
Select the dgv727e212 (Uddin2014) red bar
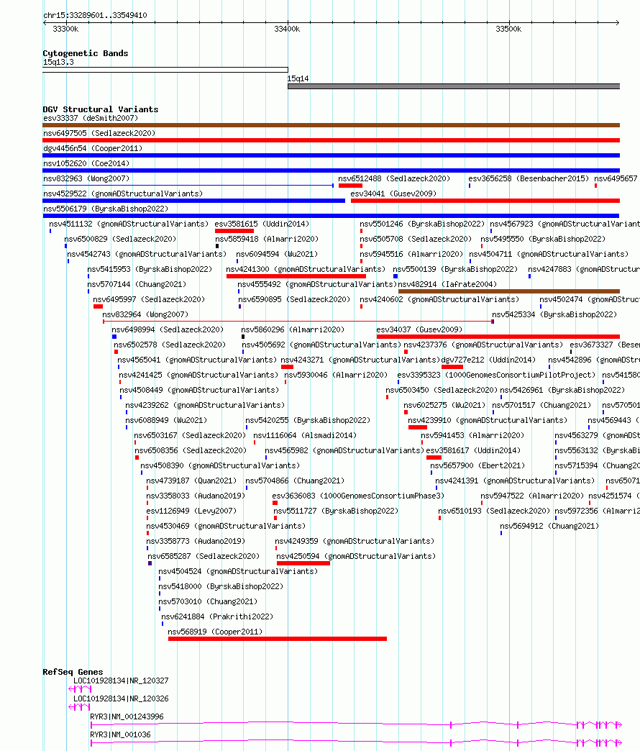click(452, 367)
